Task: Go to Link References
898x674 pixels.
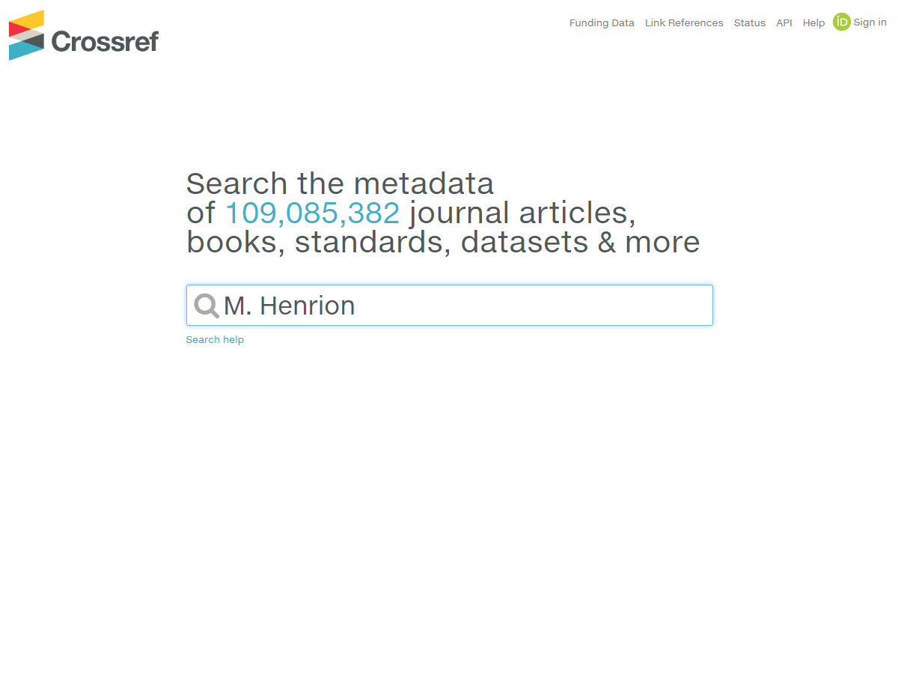Action: [684, 23]
